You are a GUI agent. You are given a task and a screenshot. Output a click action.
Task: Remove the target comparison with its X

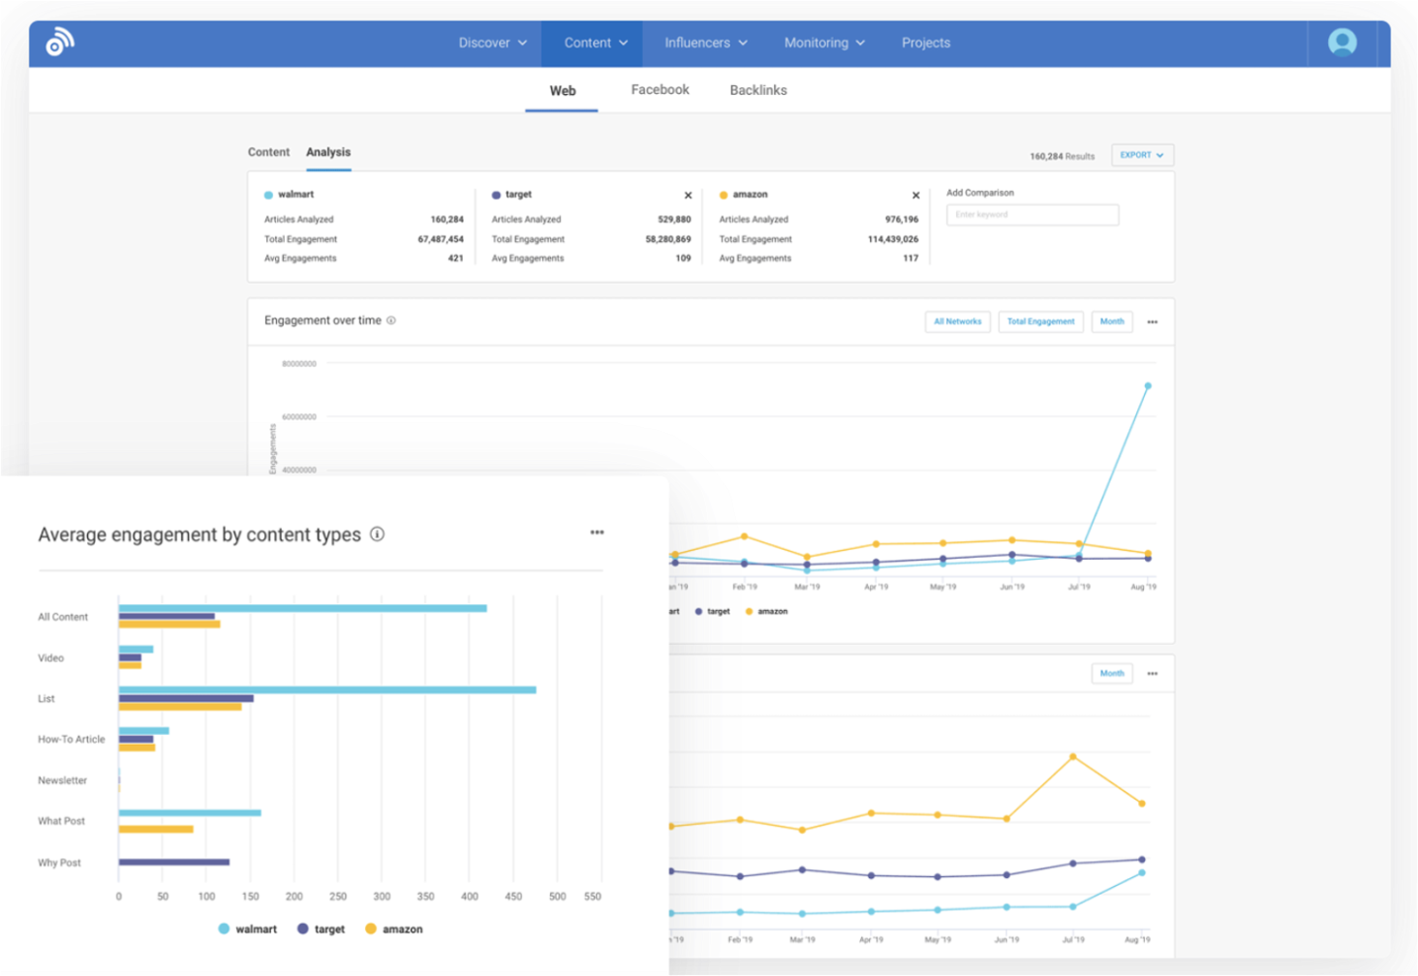click(688, 196)
